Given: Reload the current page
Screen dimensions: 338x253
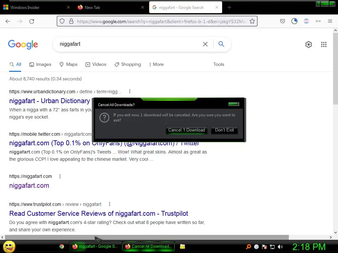Looking at the screenshot, I should 32,21.
